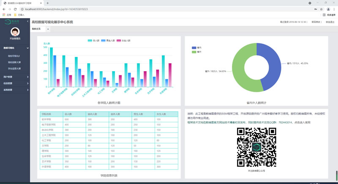Screen dimensions: 338x184
Task: Switch to the 我的主页 tab
Action: (x=38, y=29)
